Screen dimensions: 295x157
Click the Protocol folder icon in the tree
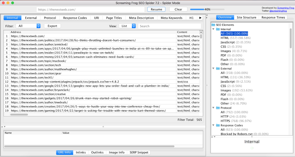pos(218,108)
